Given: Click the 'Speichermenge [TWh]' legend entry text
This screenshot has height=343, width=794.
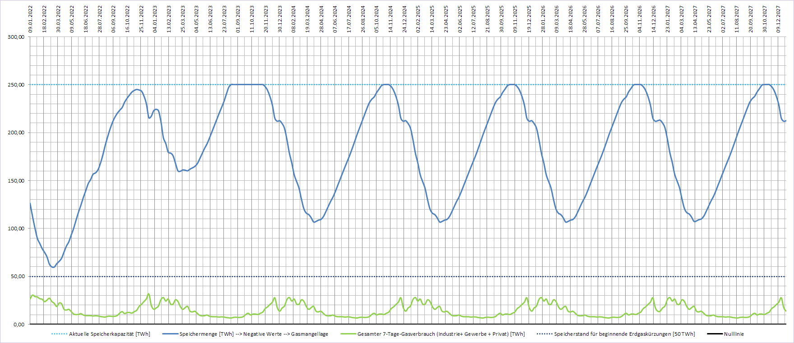Looking at the screenshot, I should [254, 334].
